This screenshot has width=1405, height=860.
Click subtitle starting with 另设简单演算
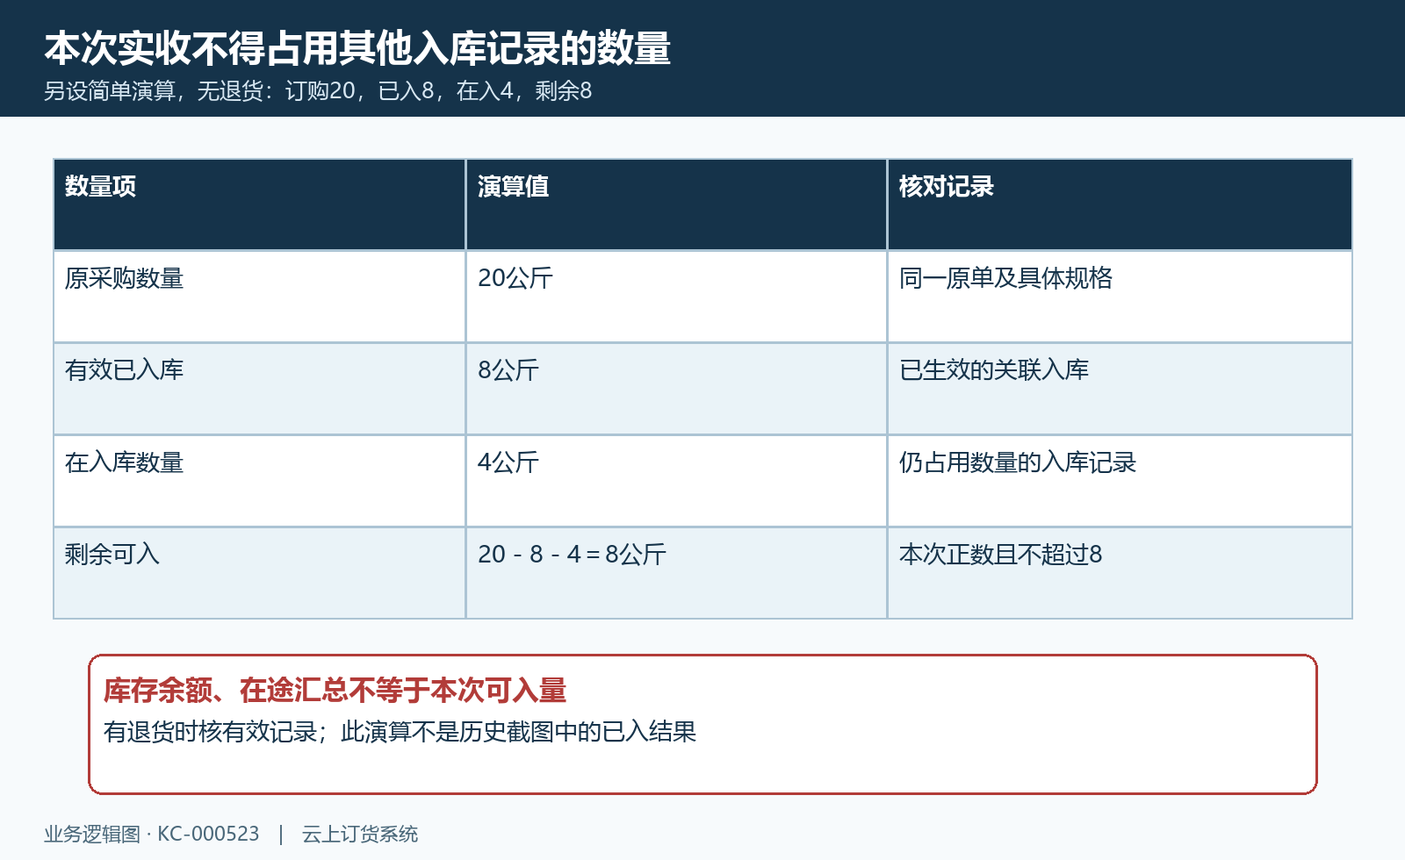pos(318,91)
